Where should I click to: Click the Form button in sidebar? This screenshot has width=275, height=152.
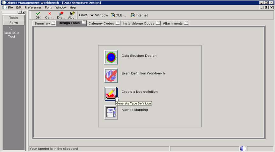13,23
